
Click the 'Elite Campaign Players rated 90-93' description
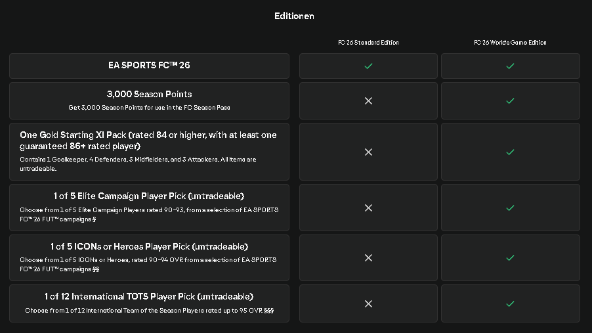[x=149, y=214]
